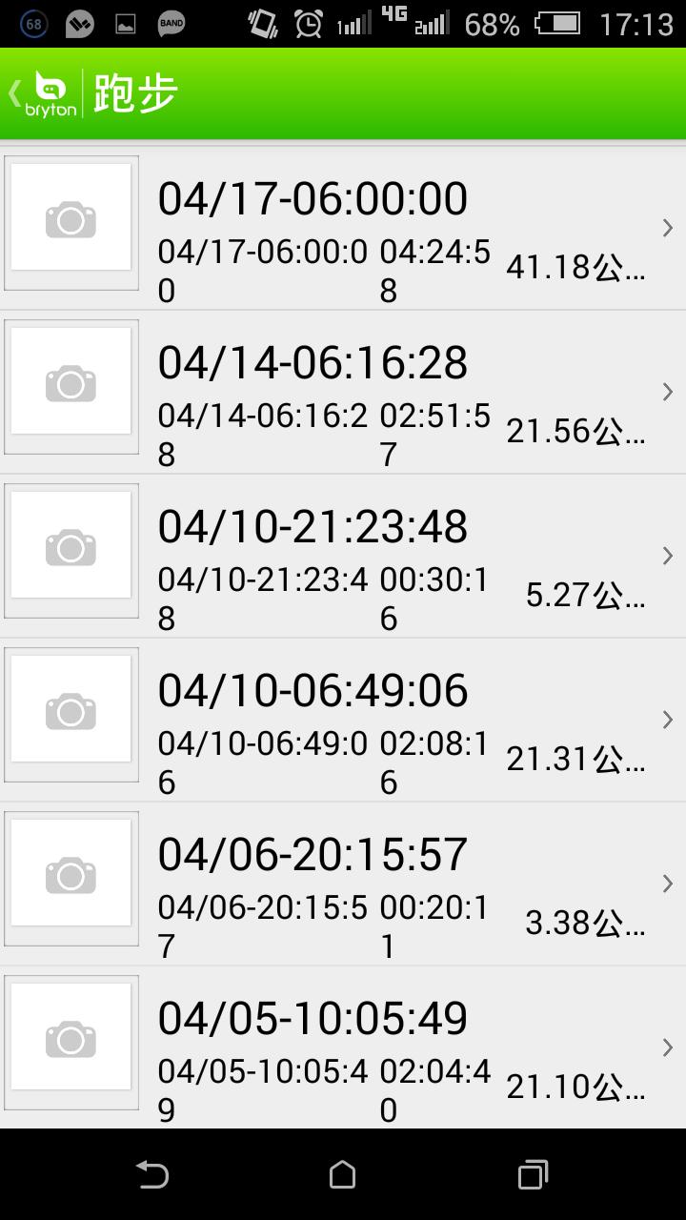The width and height of the screenshot is (686, 1220).
Task: Select the 04/17-06:00:00 activity title
Action: (x=313, y=199)
